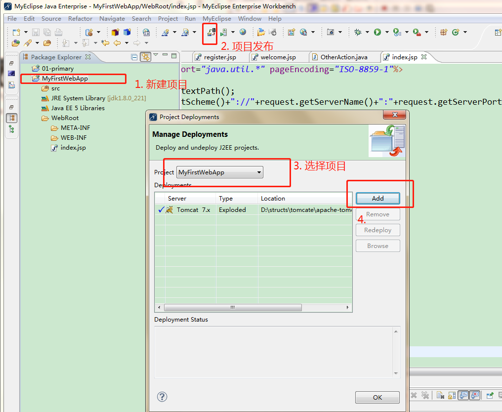Screen dimensions: 502x412
Task: Select the MyFirstWebApp project in Package Explorer
Action: (x=65, y=79)
